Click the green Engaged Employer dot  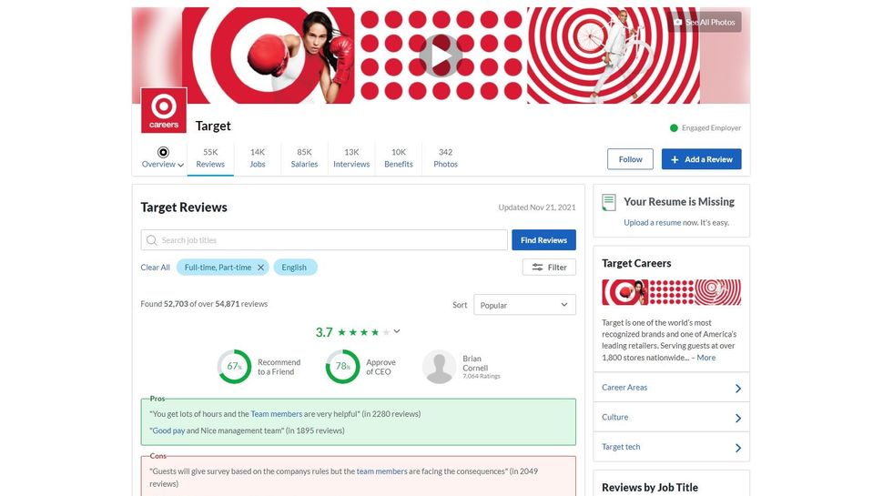point(674,127)
